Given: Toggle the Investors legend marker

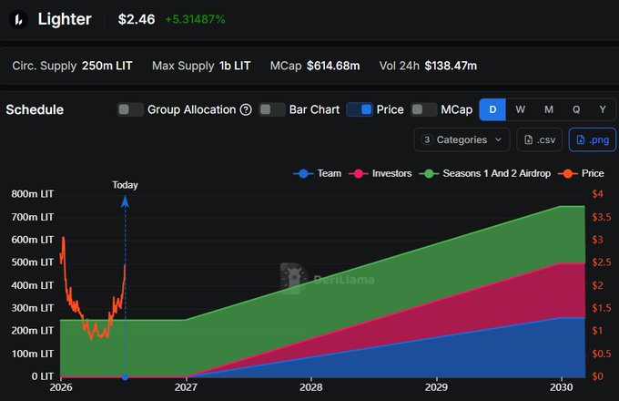Looking at the screenshot, I should pos(359,173).
